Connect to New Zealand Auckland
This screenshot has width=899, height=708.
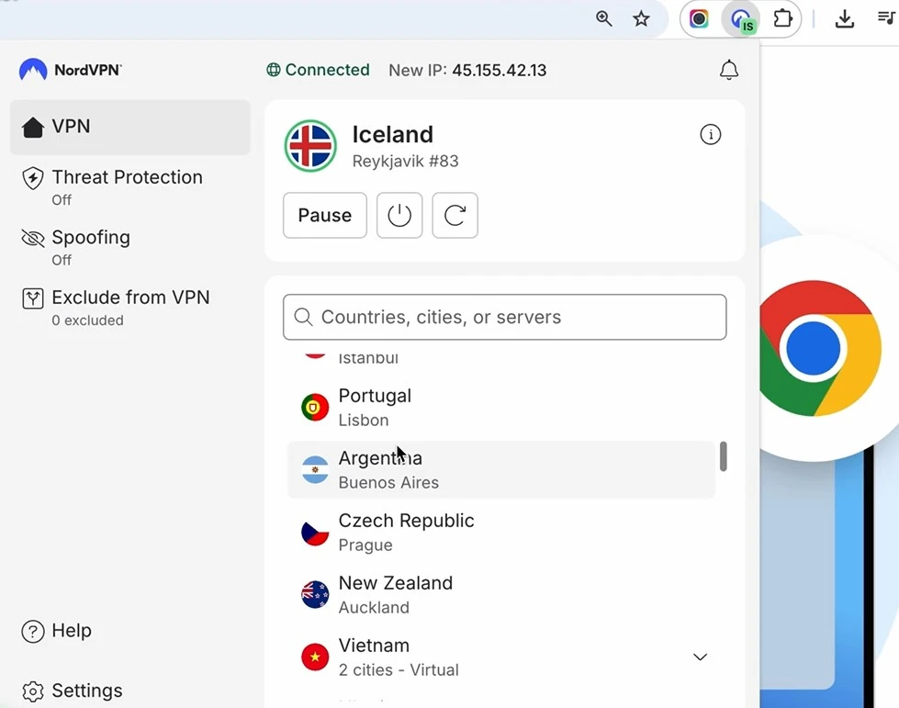pos(501,594)
